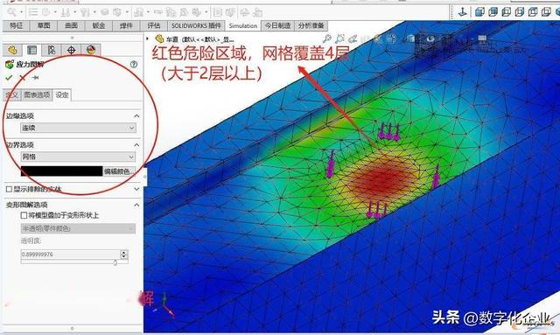Click the green checkmark to accept stress plot
The width and height of the screenshot is (560, 335).
point(9,78)
